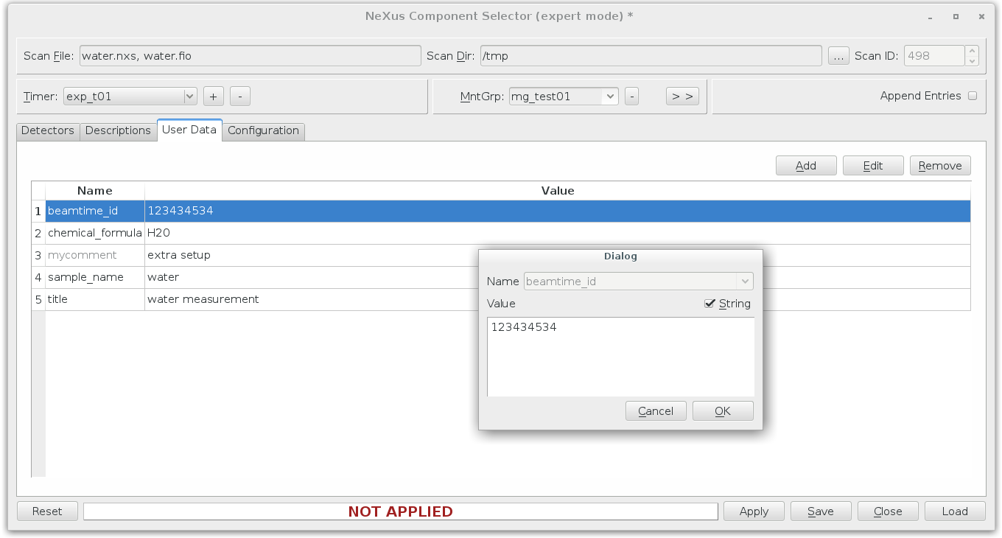1002x538 pixels.
Task: Remove selected timer using the "-" button
Action: (239, 96)
